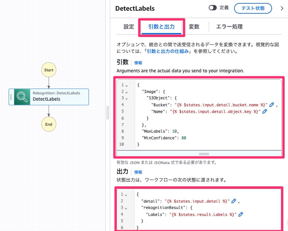Select the Start node in workflow

click(49, 70)
